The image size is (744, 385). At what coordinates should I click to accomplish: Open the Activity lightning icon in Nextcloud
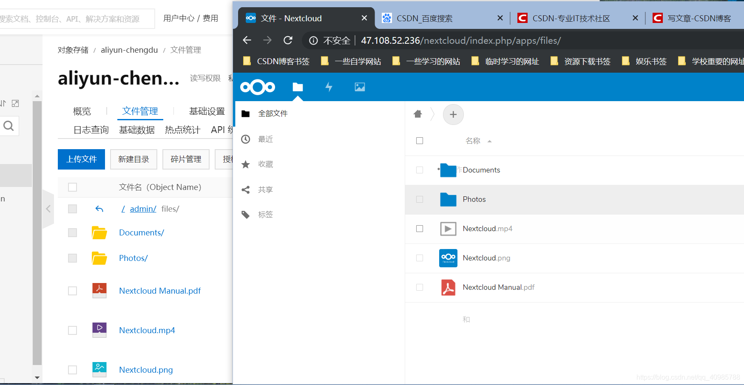(329, 87)
